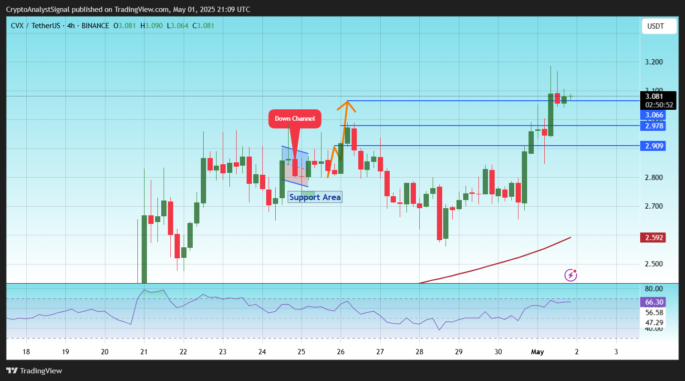
Task: Click the 2.700 price axis label
Action: pyautogui.click(x=653, y=206)
